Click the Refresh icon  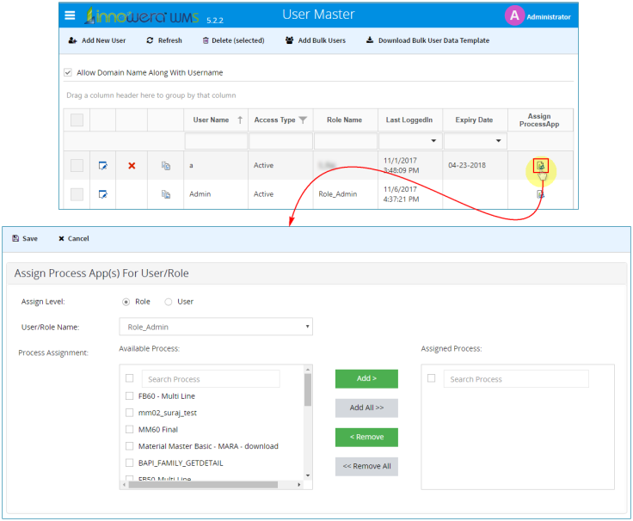click(x=150, y=40)
